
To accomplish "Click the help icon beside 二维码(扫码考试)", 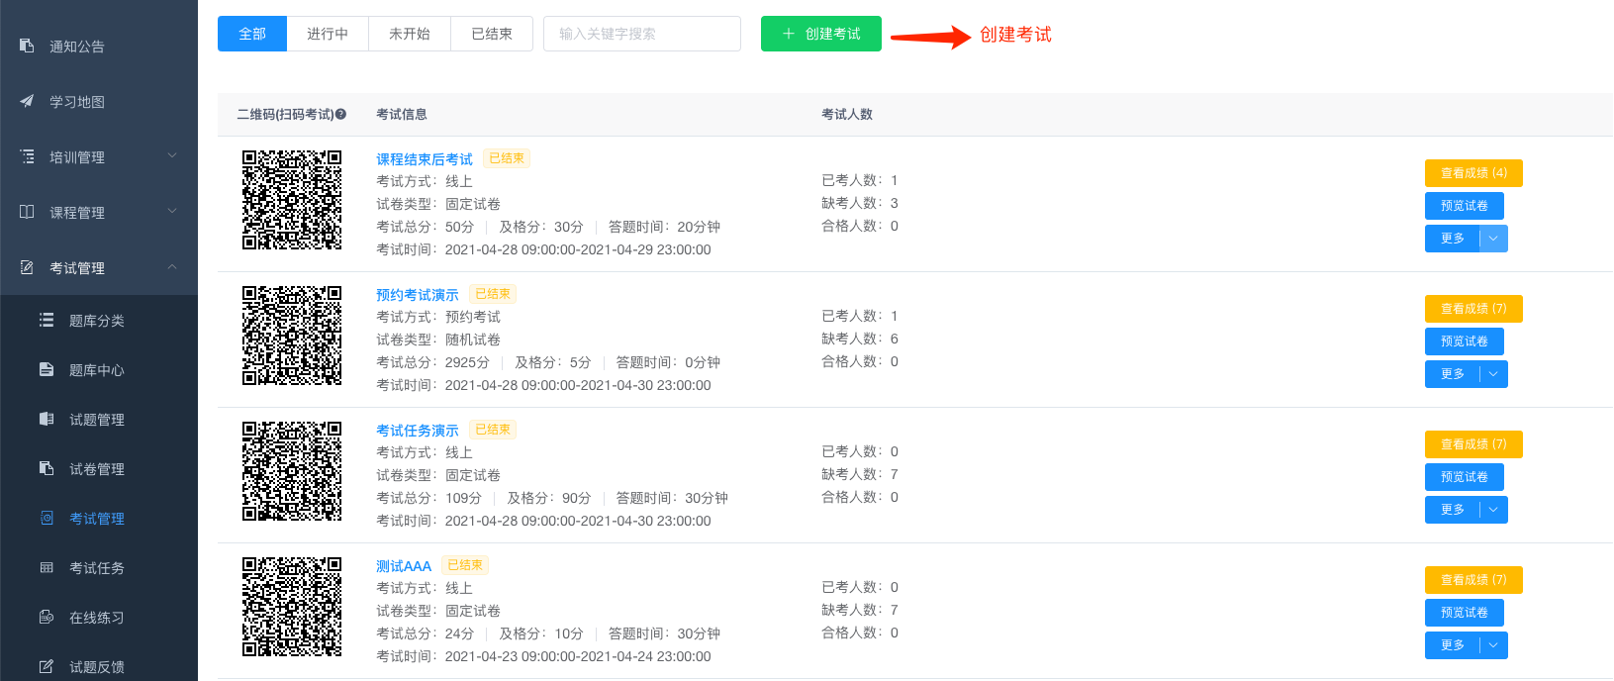I will [340, 115].
